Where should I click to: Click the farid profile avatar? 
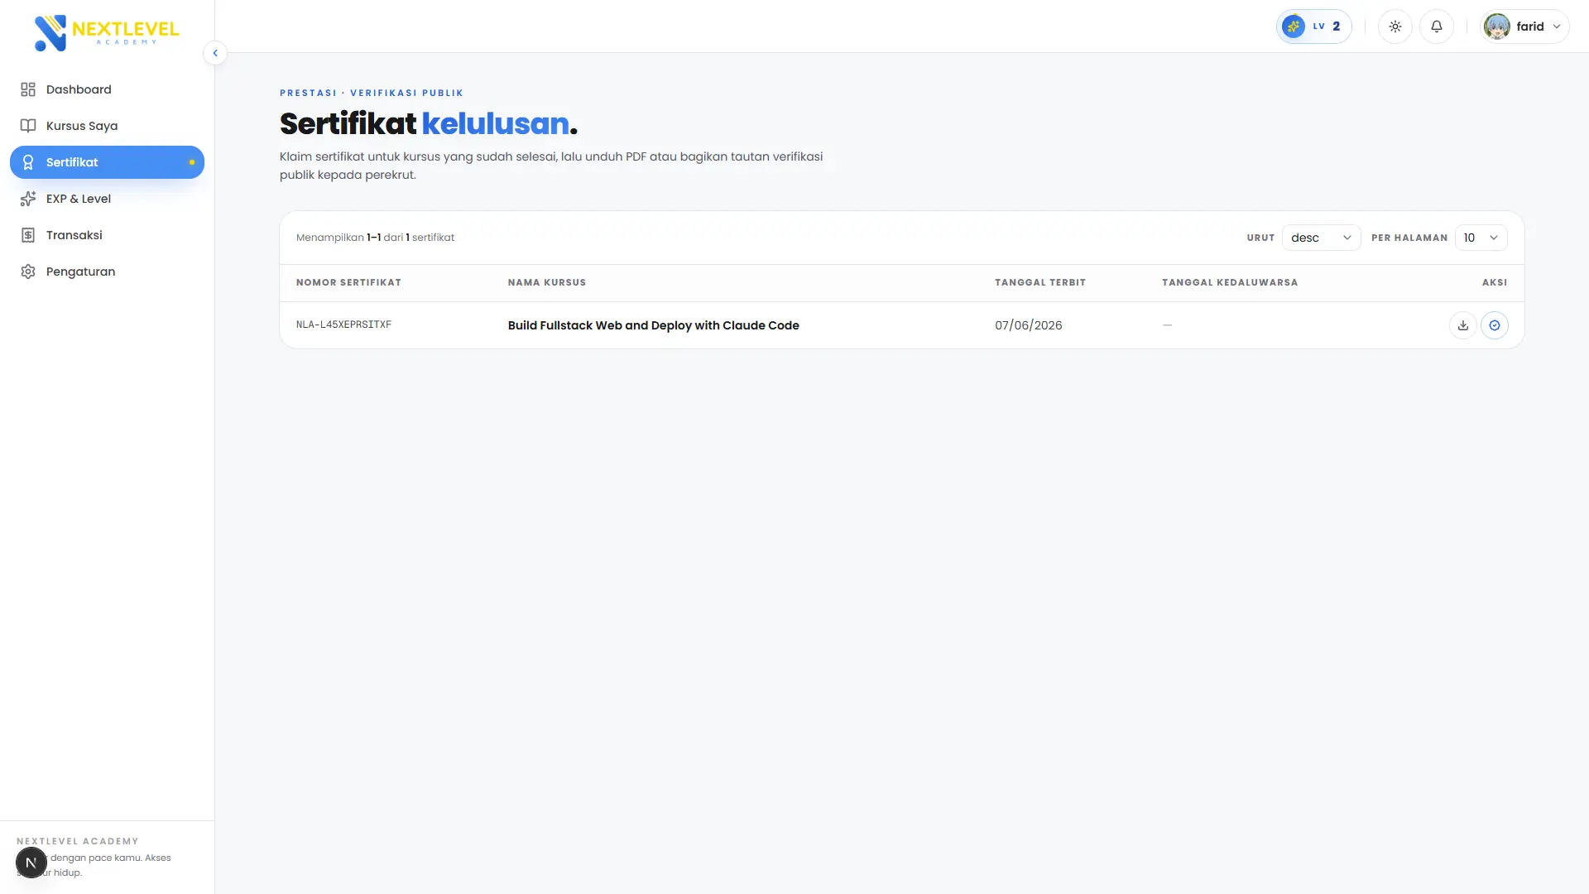1497,26
